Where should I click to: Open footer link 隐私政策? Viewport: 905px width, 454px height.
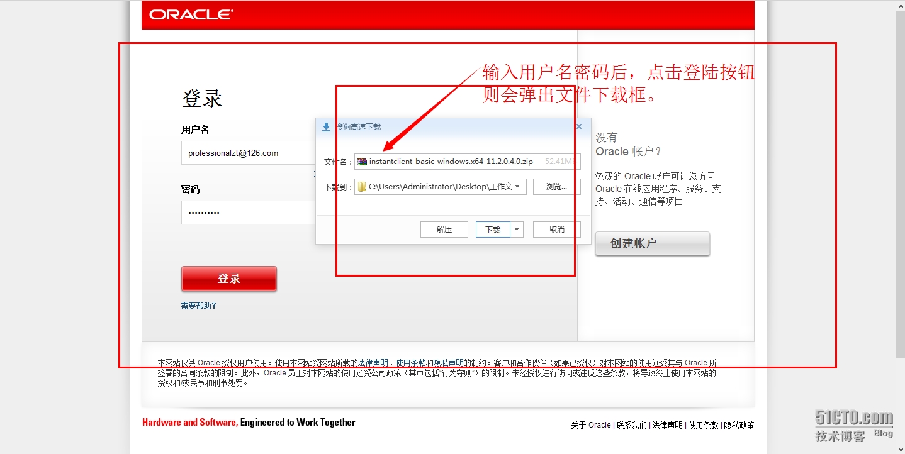point(739,425)
